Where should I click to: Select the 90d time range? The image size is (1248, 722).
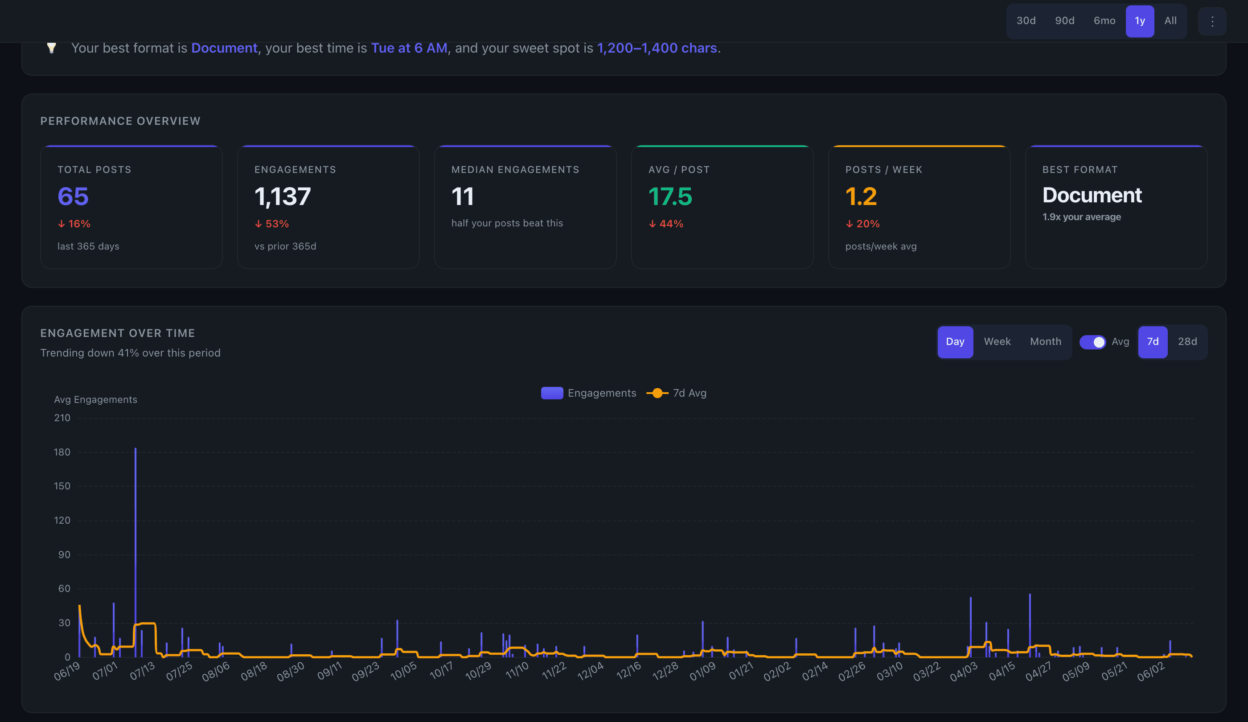pyautogui.click(x=1064, y=21)
